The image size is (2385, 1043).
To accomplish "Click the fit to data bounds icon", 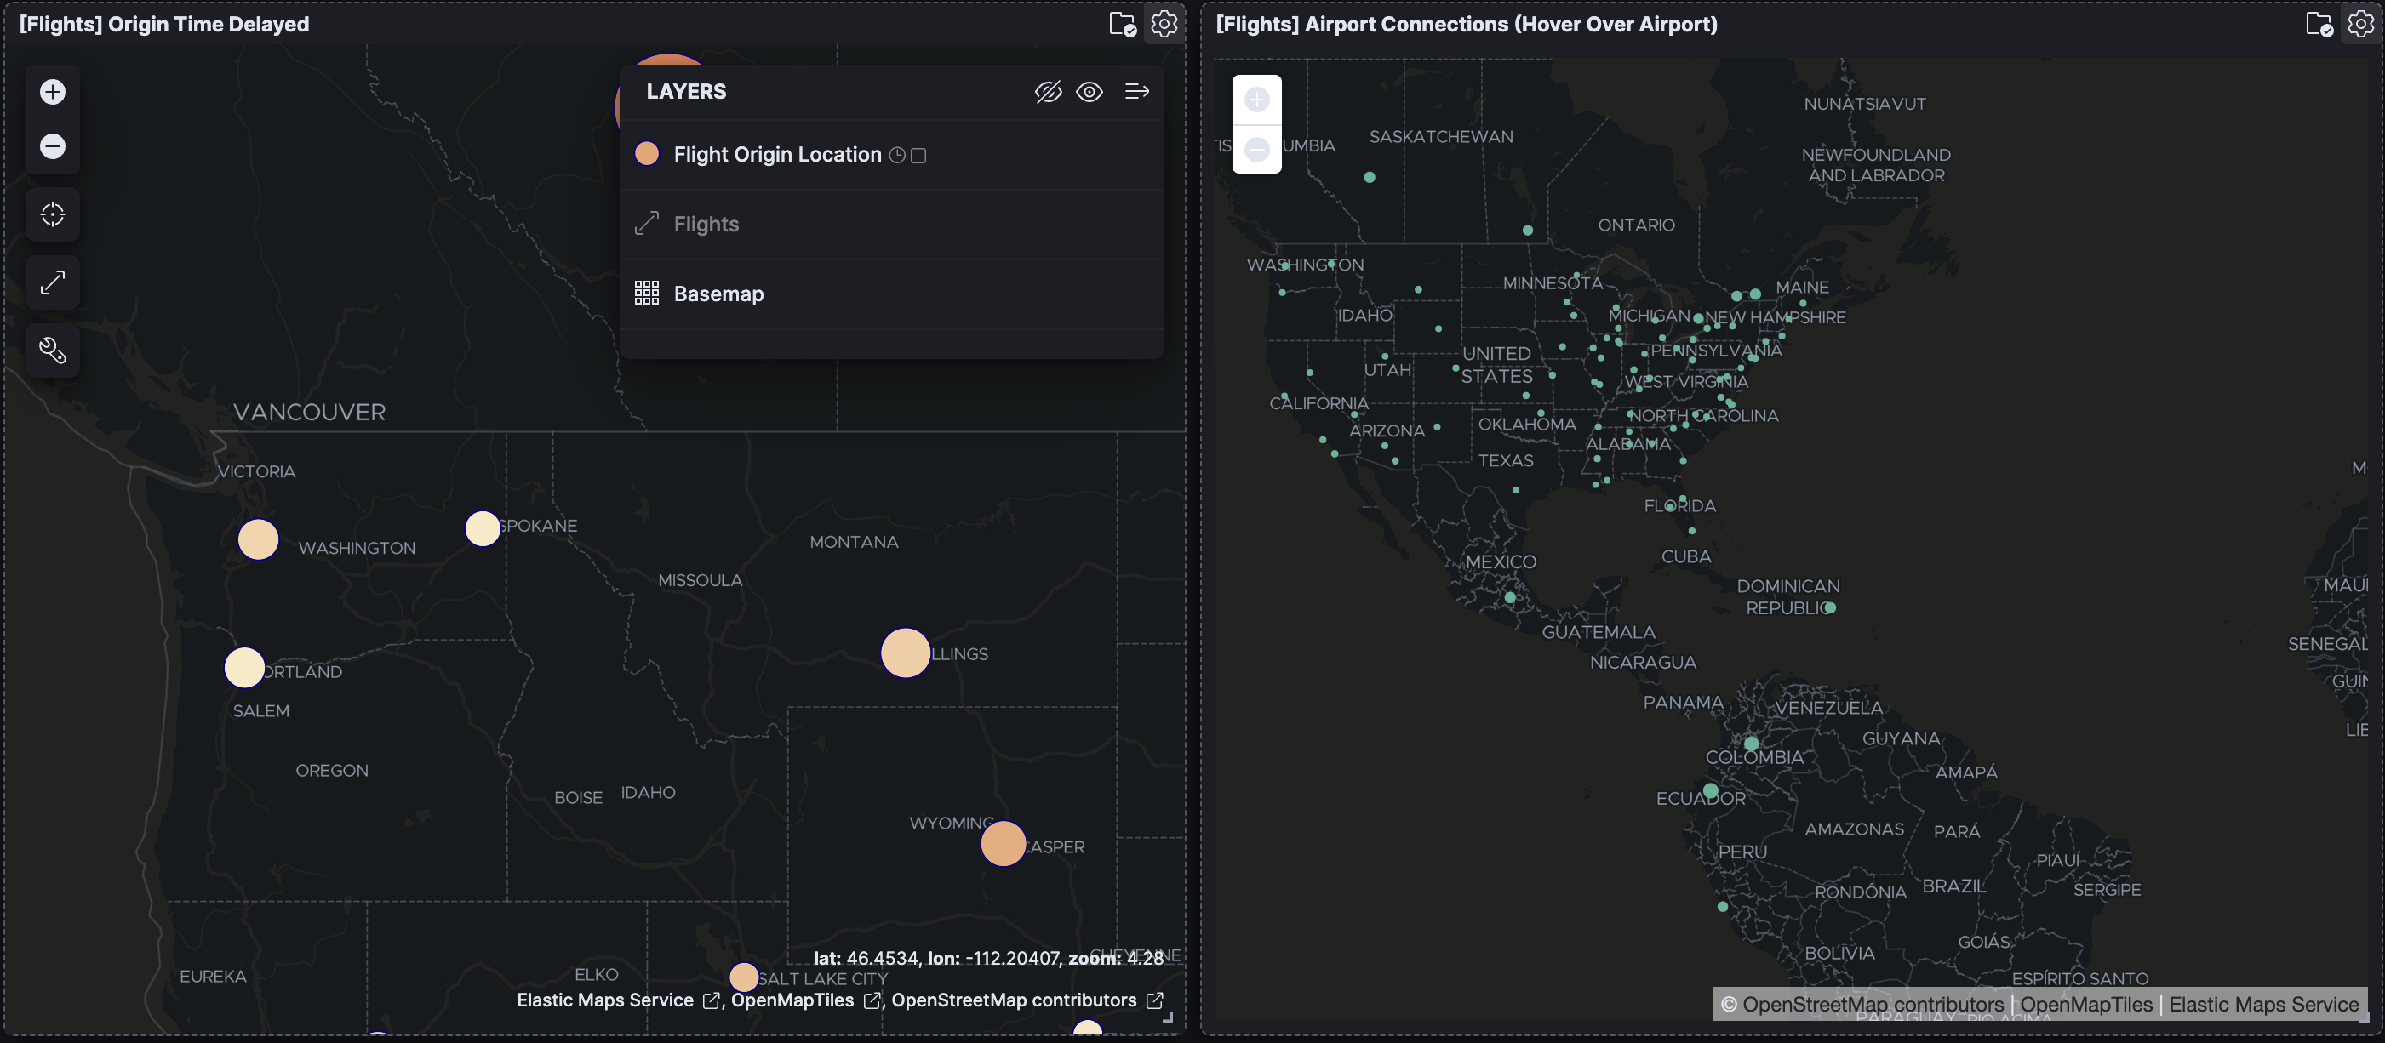I will click(x=53, y=214).
